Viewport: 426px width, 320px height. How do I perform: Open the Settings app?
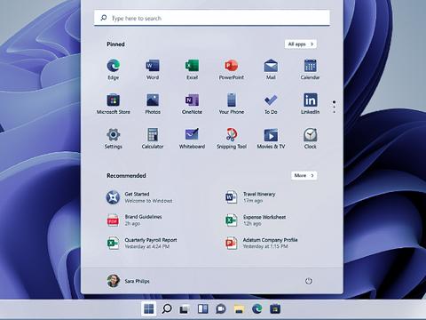click(x=114, y=139)
